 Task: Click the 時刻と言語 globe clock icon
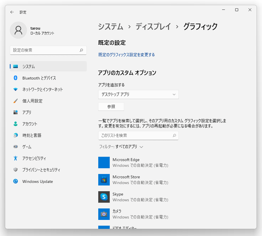(x=15, y=135)
